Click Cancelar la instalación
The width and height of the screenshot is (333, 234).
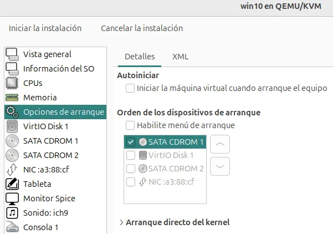pyautogui.click(x=142, y=28)
